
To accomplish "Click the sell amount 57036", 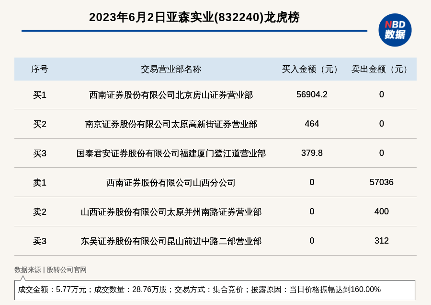I will (381, 182).
